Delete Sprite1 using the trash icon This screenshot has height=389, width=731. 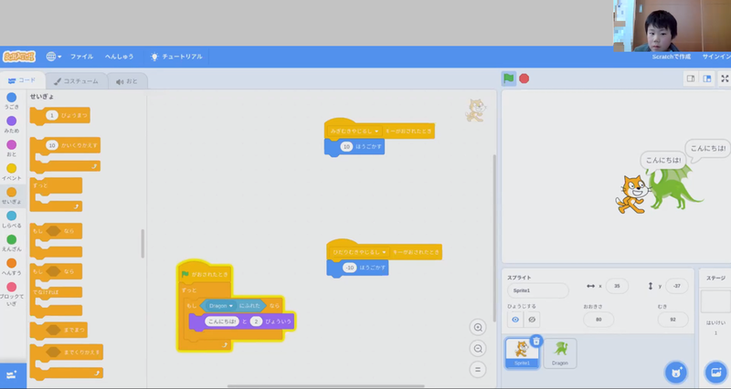tap(536, 341)
